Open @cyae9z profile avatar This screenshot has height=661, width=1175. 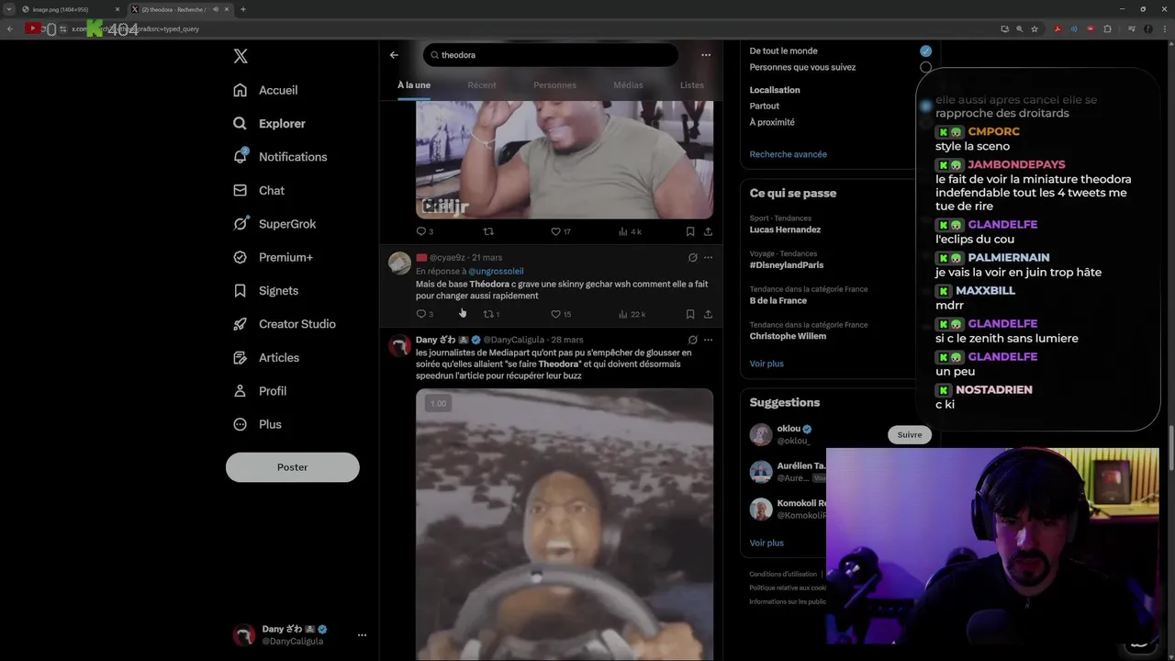tap(399, 263)
